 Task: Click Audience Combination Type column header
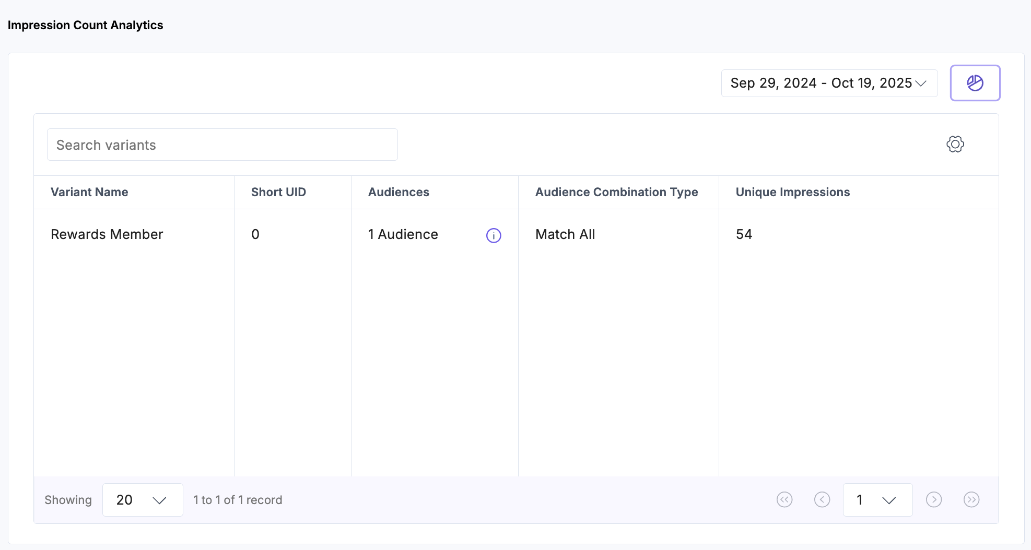coord(616,192)
